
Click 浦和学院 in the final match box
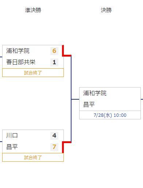point(95,93)
